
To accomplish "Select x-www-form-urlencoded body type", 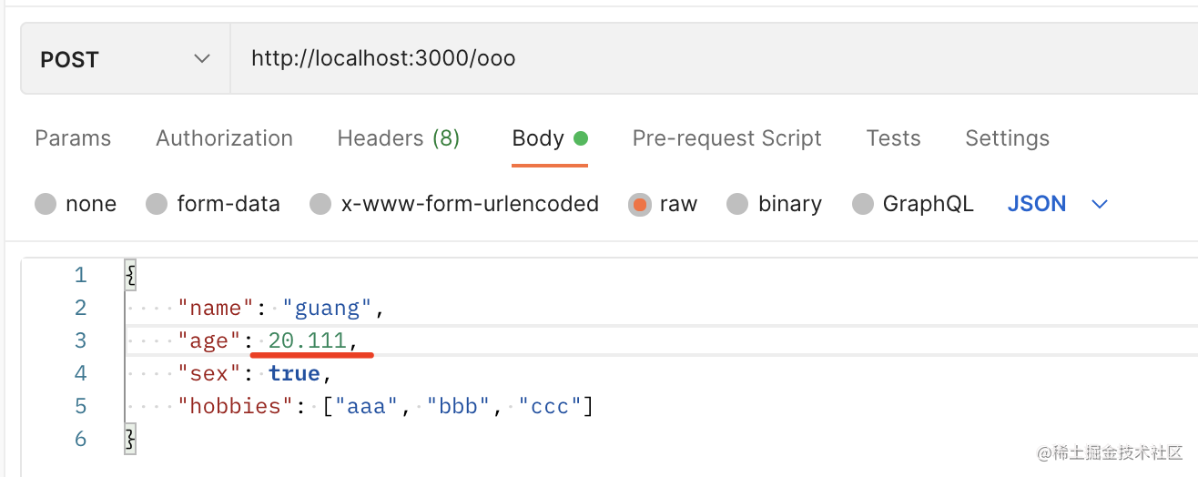I will (320, 204).
